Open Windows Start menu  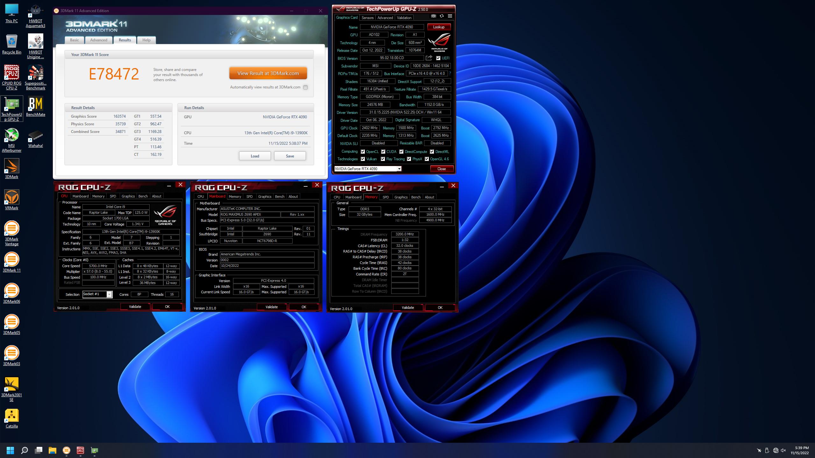(x=11, y=450)
